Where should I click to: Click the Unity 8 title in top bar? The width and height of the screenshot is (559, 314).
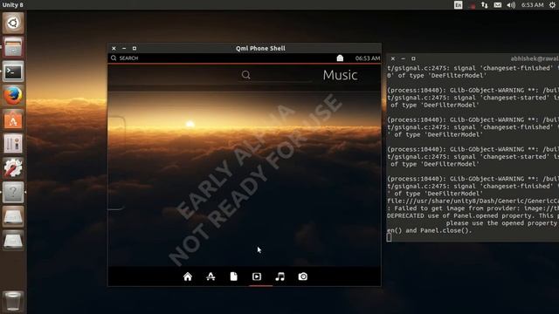pyautogui.click(x=13, y=5)
